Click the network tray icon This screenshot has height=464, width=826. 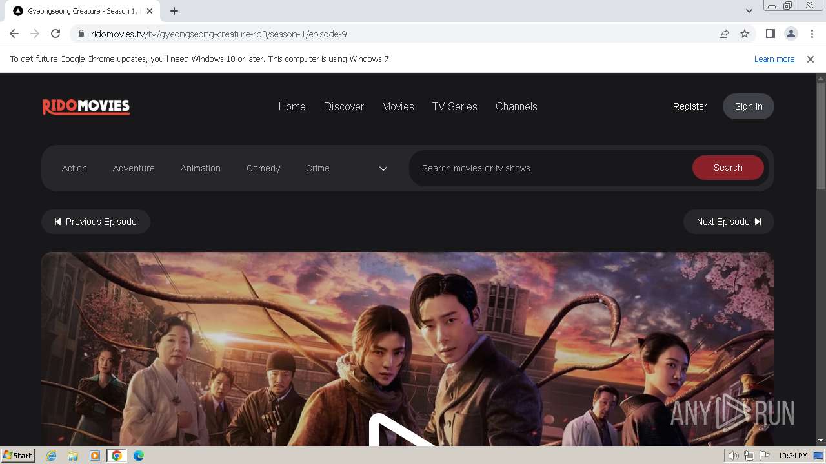[x=749, y=456]
